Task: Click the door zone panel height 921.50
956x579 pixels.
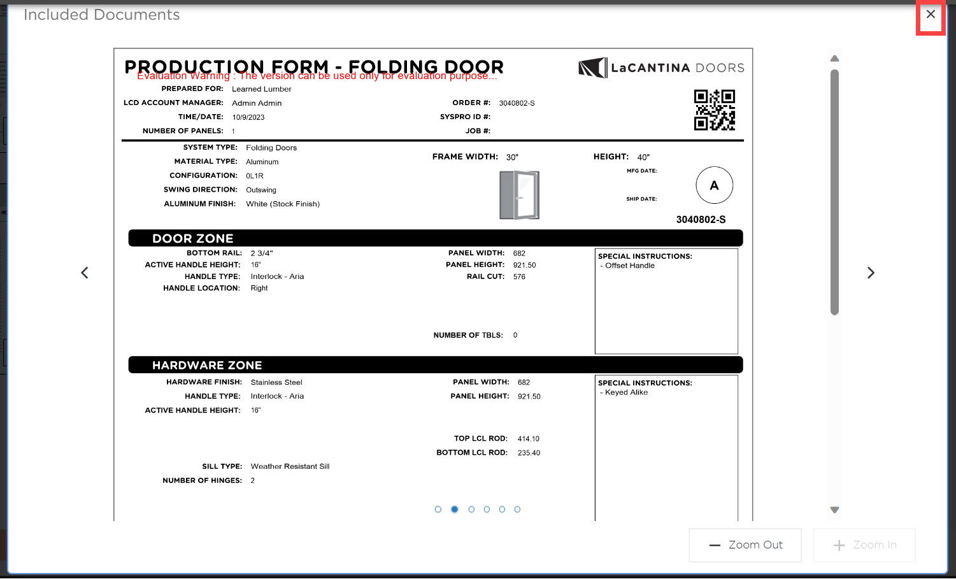Action: pyautogui.click(x=524, y=266)
